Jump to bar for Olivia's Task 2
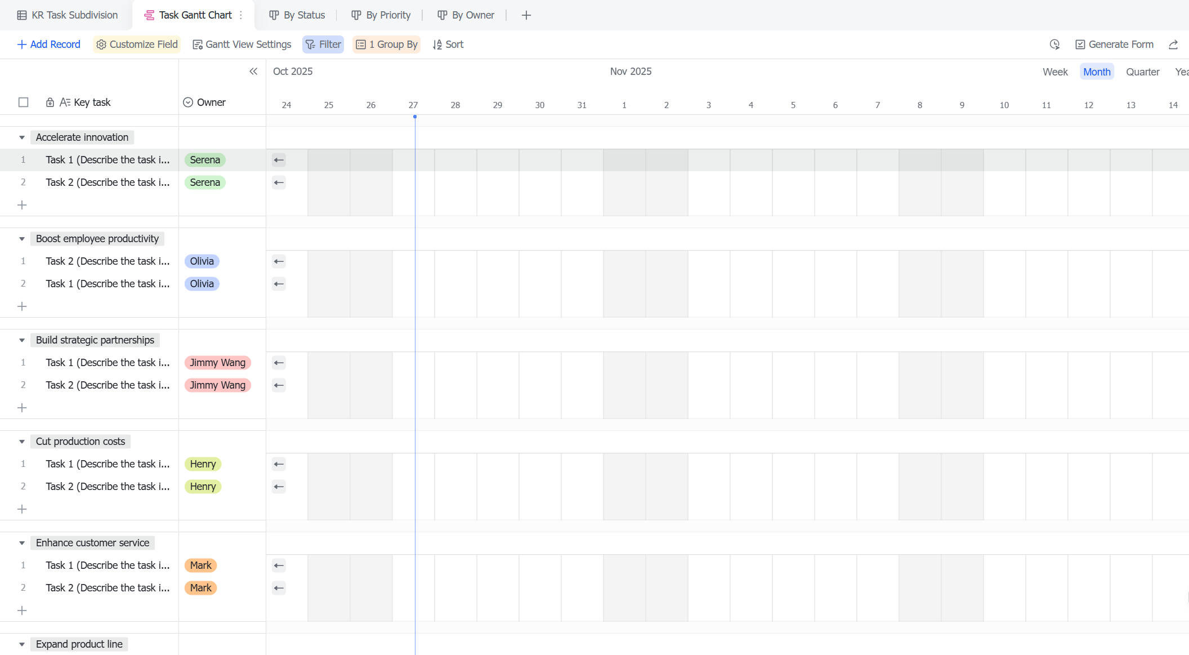 279,261
